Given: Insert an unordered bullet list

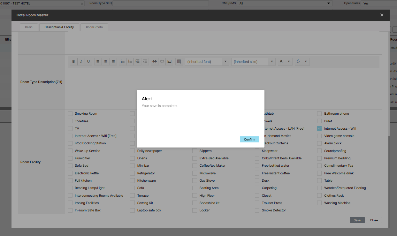Looking at the screenshot, I should (x=123, y=62).
